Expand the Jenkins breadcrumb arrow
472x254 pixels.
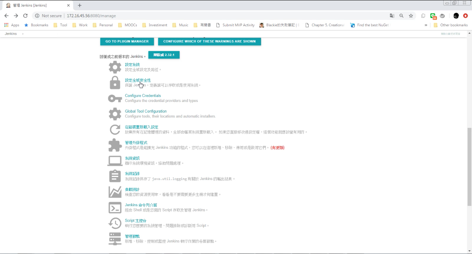(23, 33)
